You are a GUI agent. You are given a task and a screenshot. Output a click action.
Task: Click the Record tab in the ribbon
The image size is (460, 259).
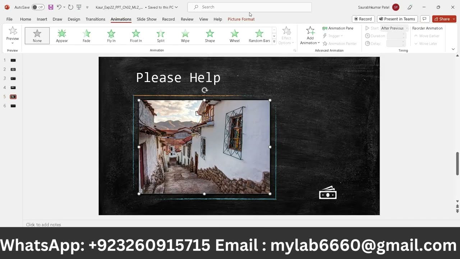[168, 19]
